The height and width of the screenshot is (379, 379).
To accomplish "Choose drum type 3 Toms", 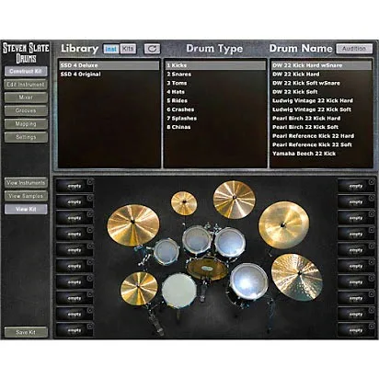I will (x=215, y=83).
